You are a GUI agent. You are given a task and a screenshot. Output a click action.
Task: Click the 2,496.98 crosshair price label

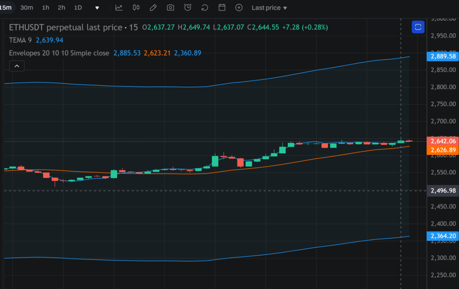coord(442,191)
